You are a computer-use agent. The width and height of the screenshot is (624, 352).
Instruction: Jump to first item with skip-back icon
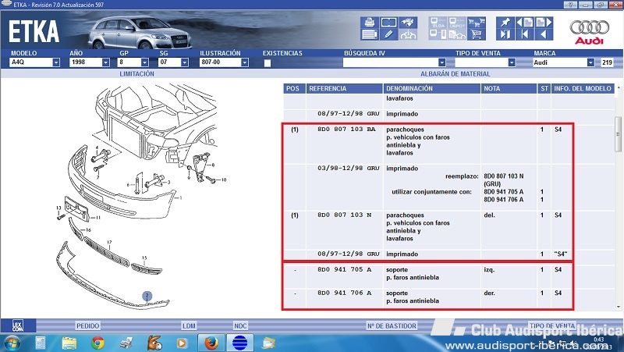[524, 34]
